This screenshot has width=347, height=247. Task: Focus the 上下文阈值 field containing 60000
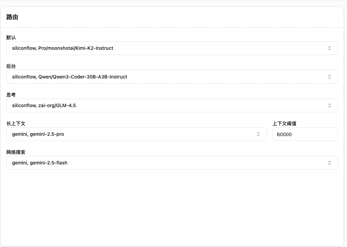pyautogui.click(x=305, y=134)
